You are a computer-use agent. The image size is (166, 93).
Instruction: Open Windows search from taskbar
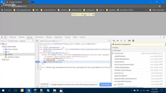(x=9, y=90)
